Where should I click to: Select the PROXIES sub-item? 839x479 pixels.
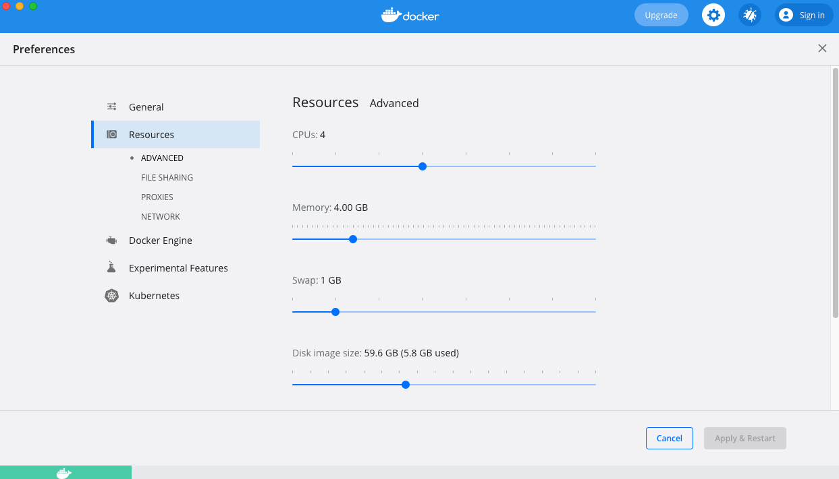(157, 197)
